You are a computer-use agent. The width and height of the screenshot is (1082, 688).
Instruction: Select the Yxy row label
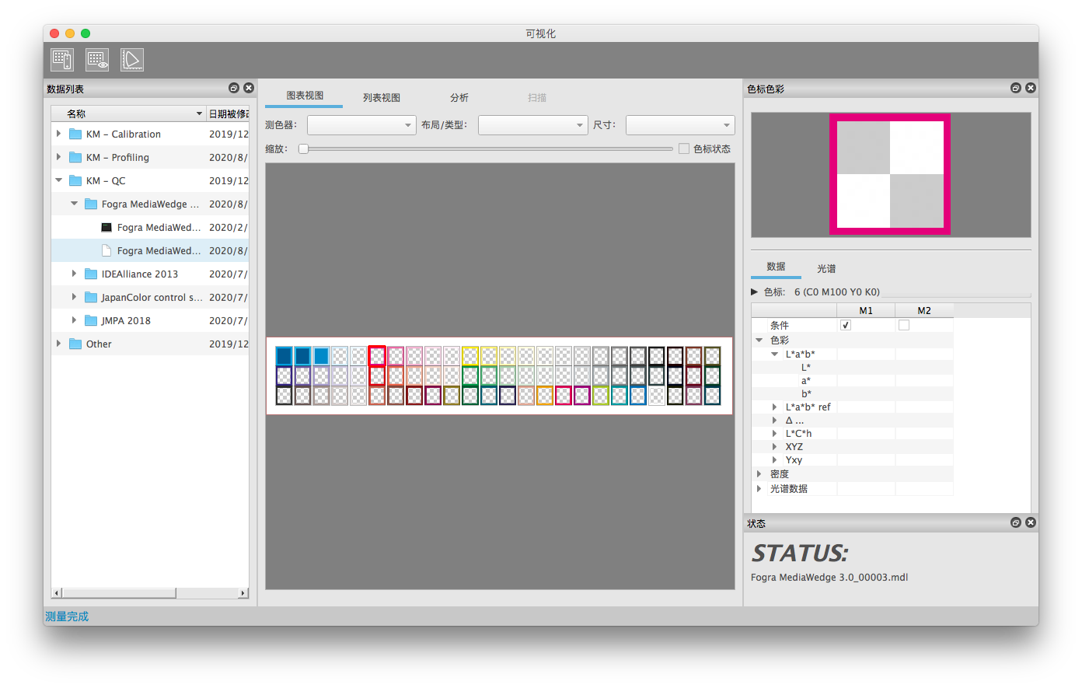pos(794,459)
